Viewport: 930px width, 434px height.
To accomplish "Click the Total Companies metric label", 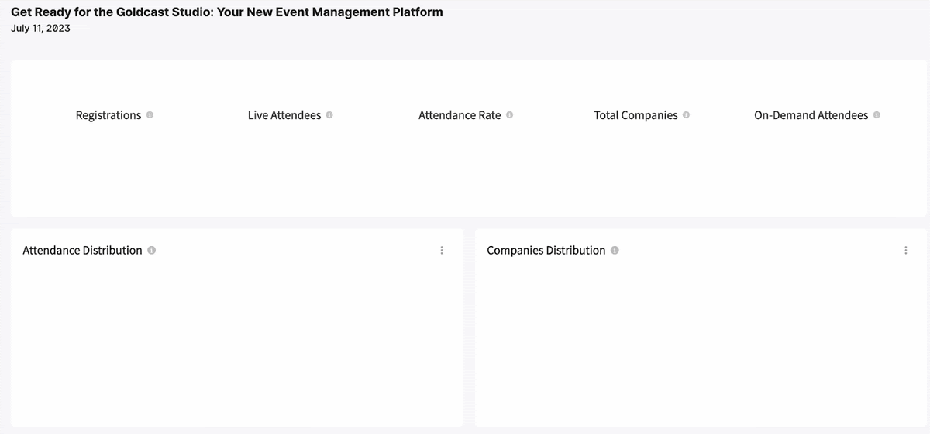I will (636, 115).
